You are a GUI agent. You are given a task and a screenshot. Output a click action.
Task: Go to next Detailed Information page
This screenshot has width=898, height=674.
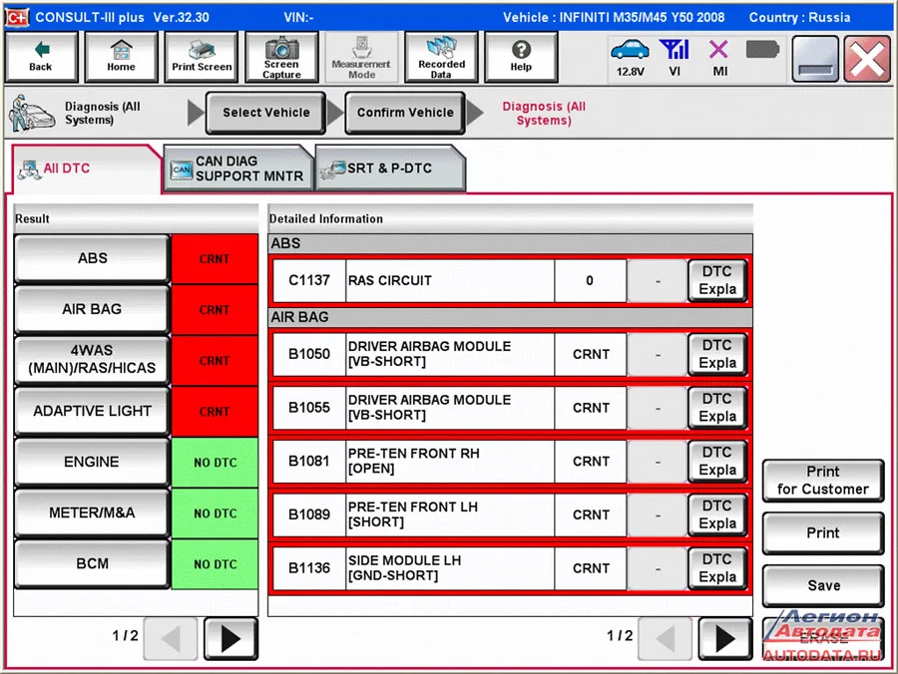pos(725,638)
